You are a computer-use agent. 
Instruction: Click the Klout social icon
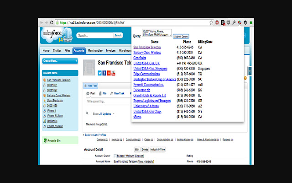109,73
